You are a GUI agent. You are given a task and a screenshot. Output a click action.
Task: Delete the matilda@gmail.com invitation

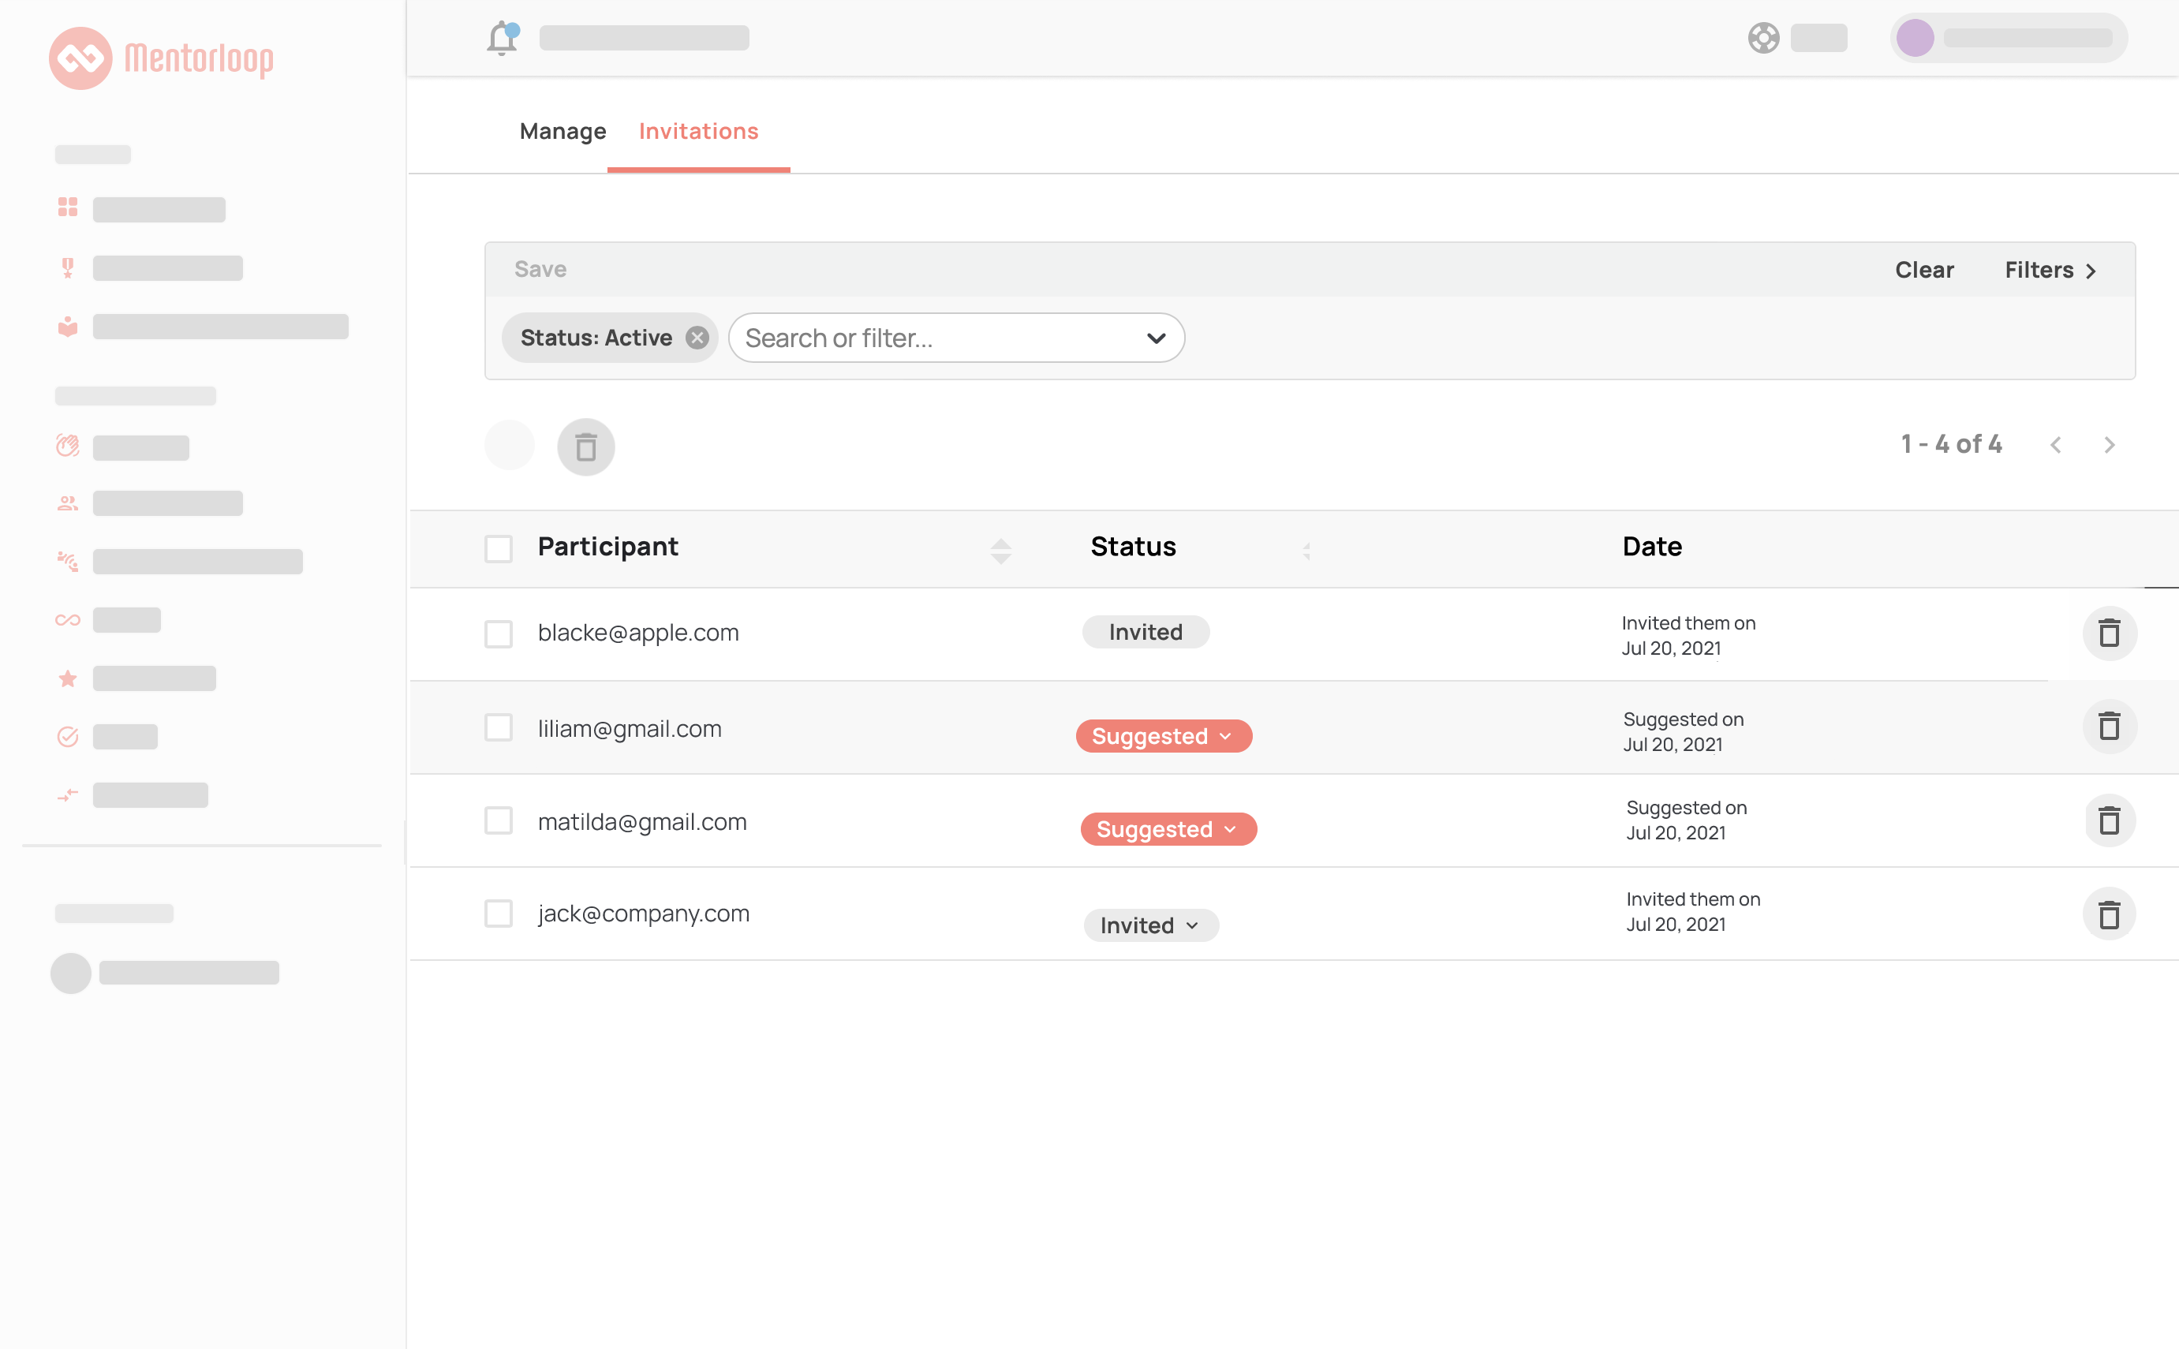(2110, 820)
